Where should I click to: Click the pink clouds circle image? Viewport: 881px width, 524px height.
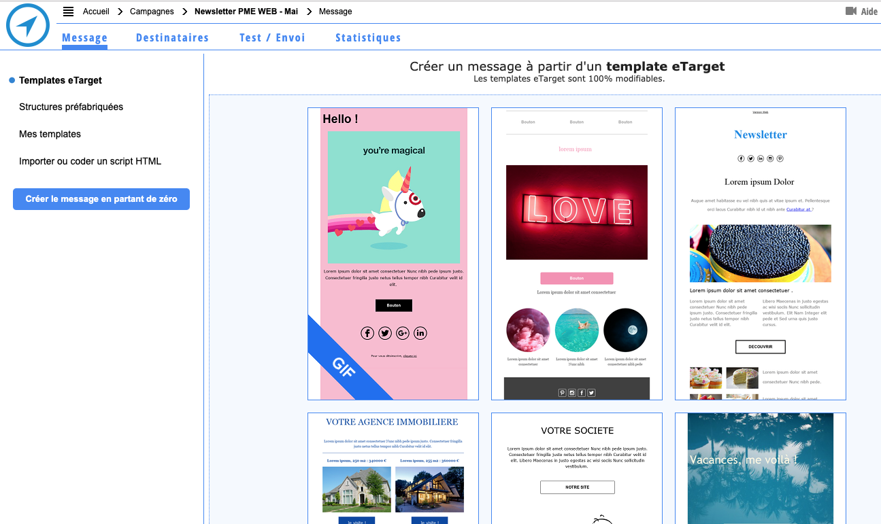pyautogui.click(x=529, y=330)
